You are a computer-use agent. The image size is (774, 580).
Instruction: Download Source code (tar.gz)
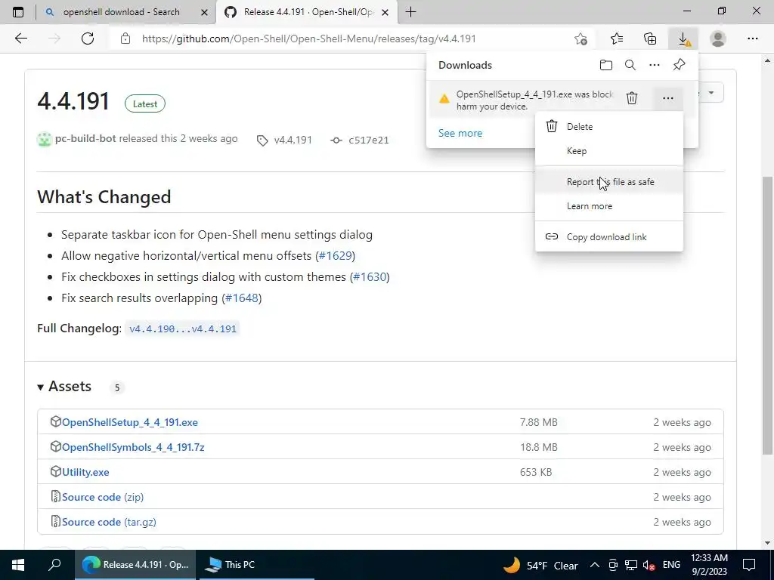point(109,522)
